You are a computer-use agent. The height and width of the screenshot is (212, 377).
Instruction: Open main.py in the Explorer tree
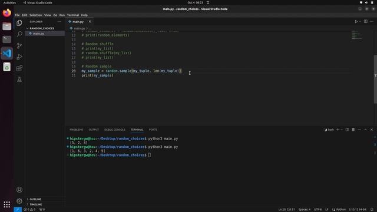pyautogui.click(x=38, y=34)
